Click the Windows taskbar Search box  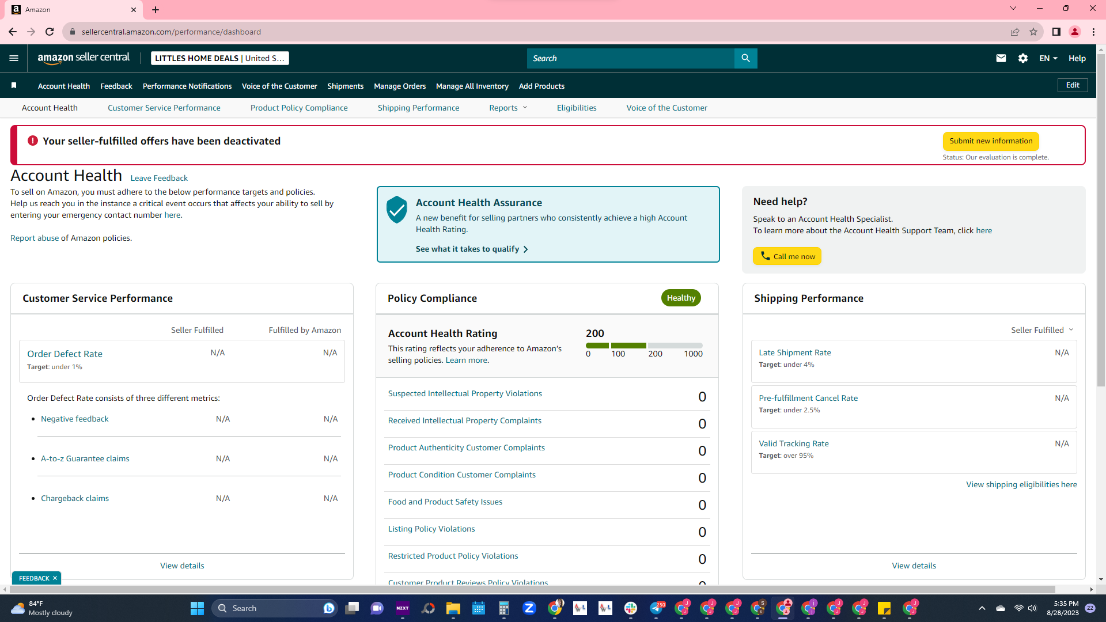275,608
